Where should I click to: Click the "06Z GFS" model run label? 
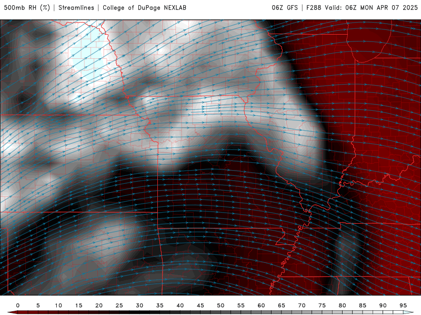click(285, 8)
